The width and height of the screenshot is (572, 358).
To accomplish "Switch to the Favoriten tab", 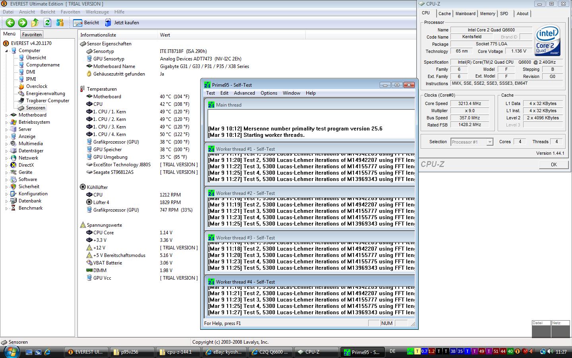I will tap(32, 35).
